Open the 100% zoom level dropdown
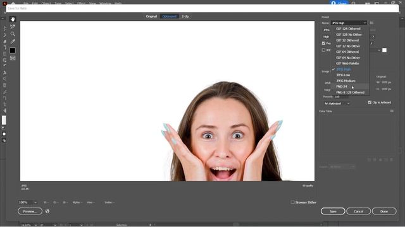405x227 pixels. (x=28, y=202)
